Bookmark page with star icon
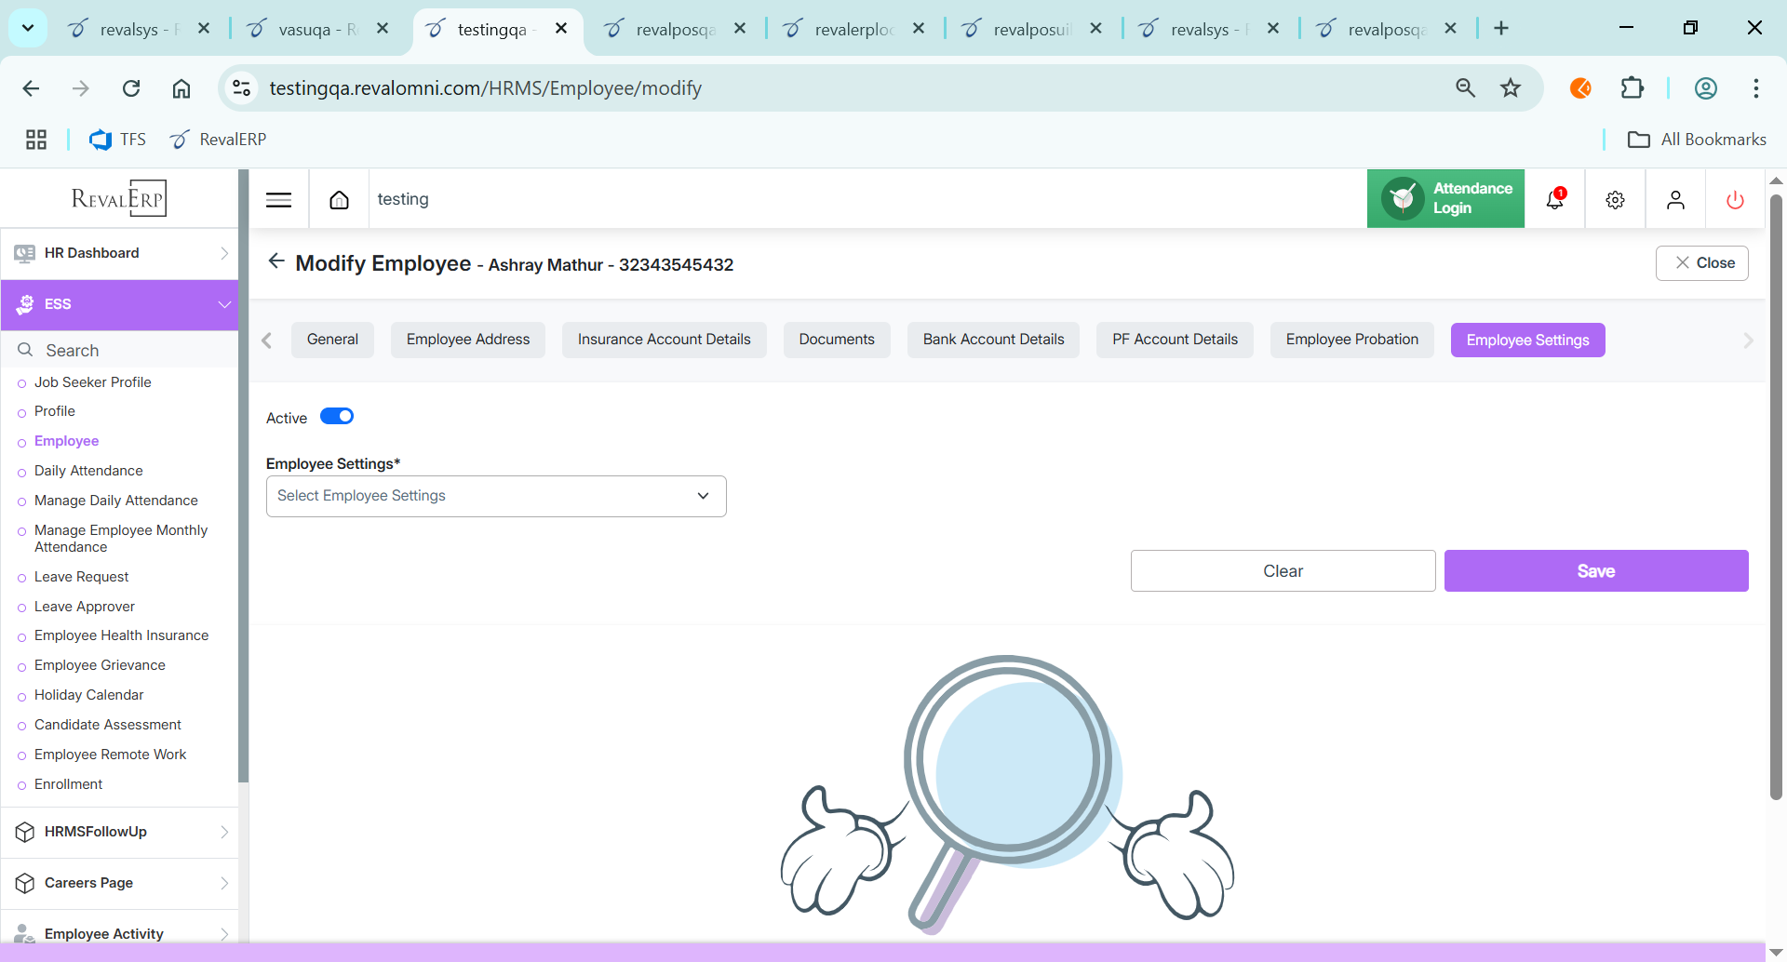Image resolution: width=1787 pixels, height=962 pixels. point(1510,88)
